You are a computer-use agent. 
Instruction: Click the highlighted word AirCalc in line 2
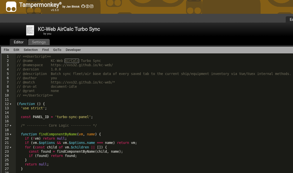pyautogui.click(x=72, y=61)
